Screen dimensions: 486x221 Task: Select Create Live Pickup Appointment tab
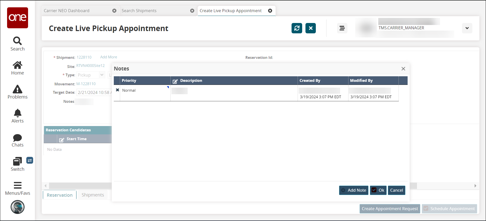231,11
